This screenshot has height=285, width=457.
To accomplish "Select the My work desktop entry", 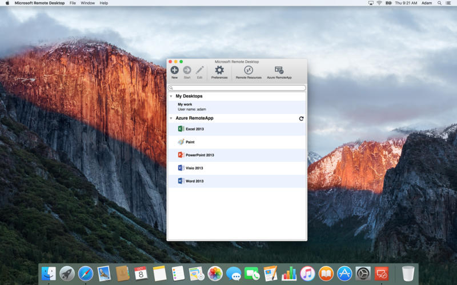I will [191, 107].
